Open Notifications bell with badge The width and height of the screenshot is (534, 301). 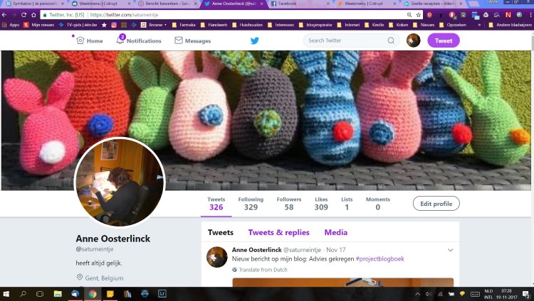point(120,40)
